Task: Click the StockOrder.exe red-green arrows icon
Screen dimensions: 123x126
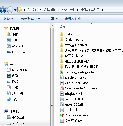Action: pyautogui.click(x=62, y=115)
